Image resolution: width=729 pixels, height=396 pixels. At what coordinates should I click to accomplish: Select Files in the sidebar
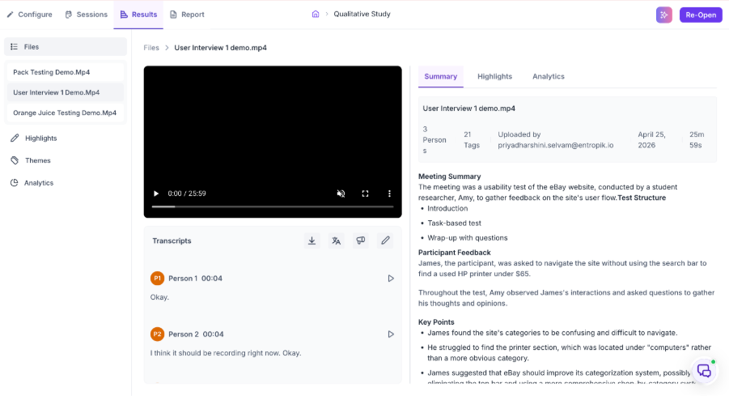[x=66, y=46]
